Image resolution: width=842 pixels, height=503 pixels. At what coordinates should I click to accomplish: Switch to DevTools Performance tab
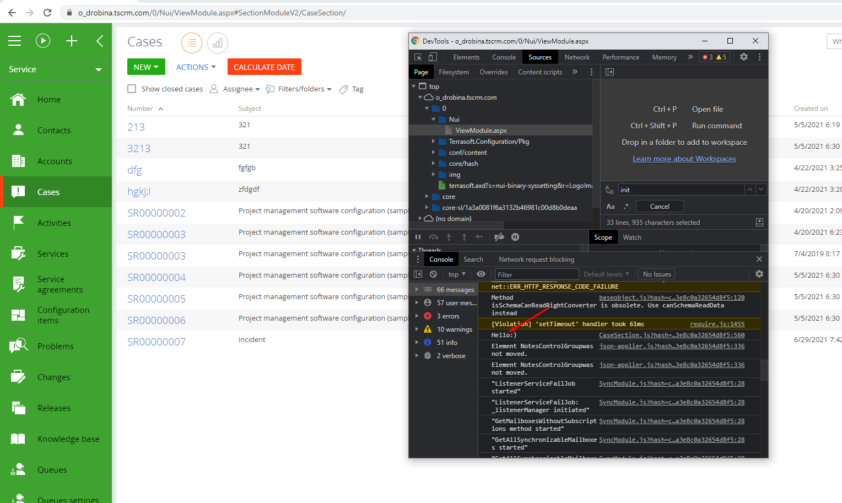click(x=621, y=57)
